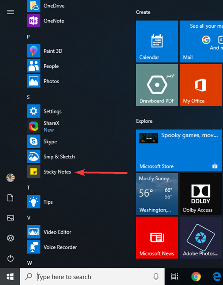Click the Power button icon
This screenshot has height=285, width=223.
click(11, 258)
